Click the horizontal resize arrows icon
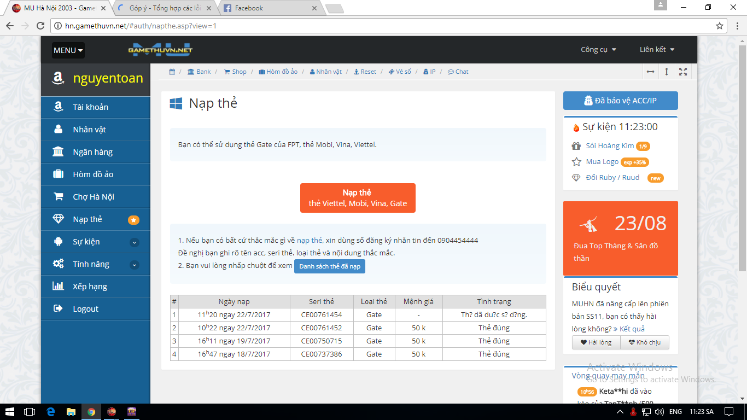Viewport: 747px width, 420px height. point(650,72)
